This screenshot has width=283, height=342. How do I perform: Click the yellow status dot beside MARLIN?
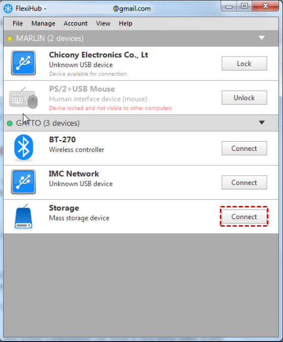(x=10, y=38)
